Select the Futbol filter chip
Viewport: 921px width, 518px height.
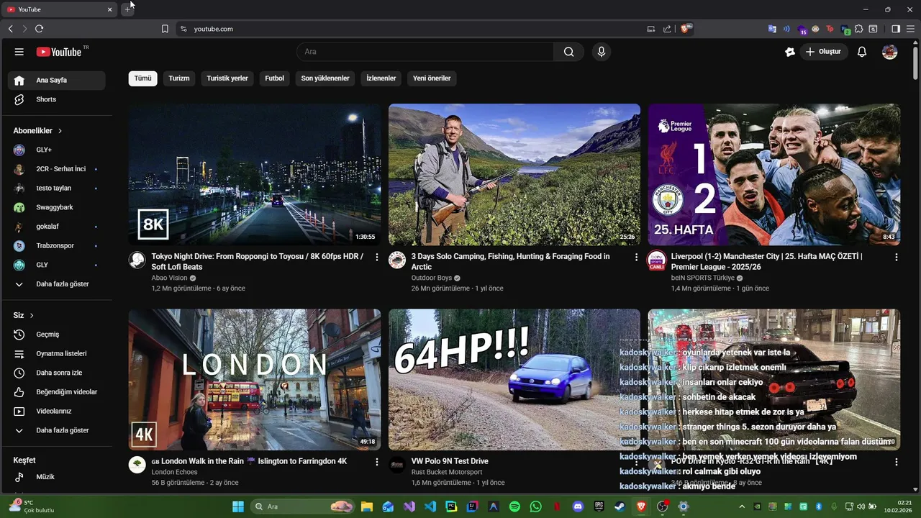275,78
